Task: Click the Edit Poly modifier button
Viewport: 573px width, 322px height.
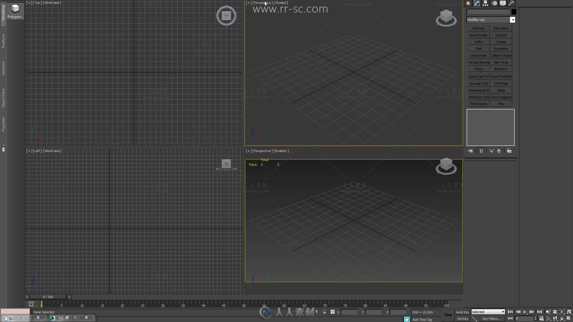Action: click(478, 28)
